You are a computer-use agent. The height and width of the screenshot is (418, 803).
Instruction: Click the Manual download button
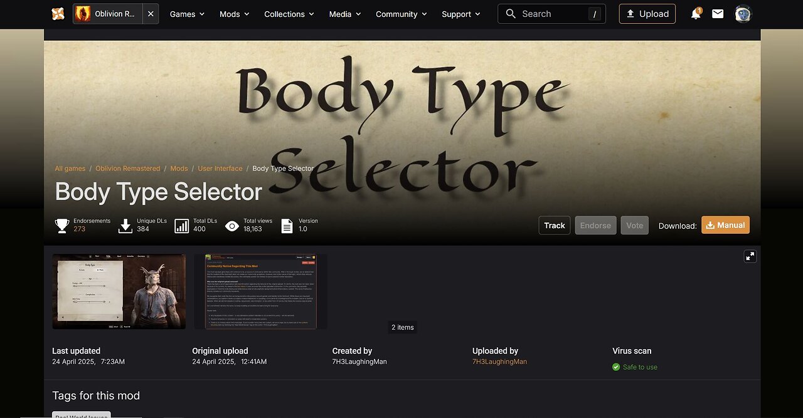click(x=725, y=225)
